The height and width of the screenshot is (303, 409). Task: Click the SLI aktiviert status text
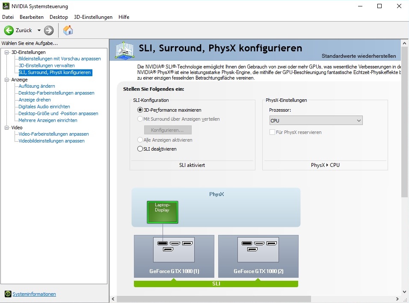tap(192, 165)
